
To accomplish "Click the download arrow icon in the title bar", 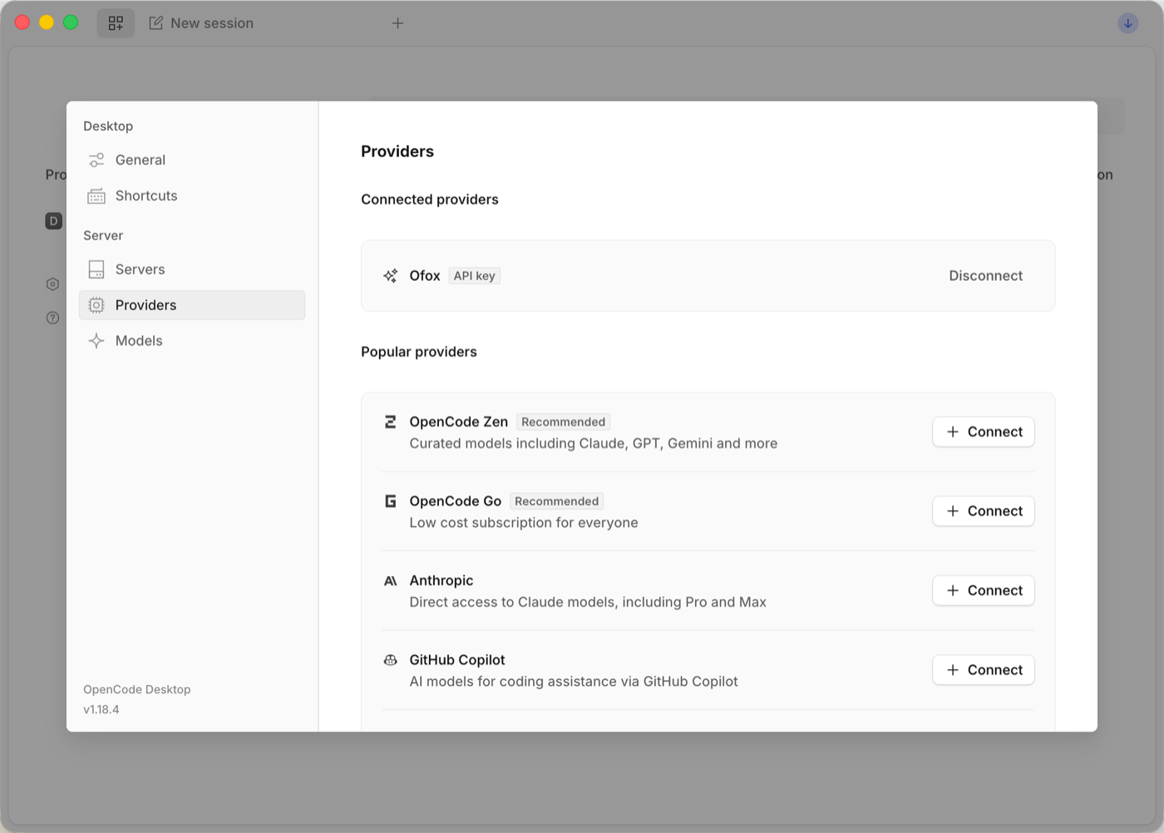I will click(1127, 23).
